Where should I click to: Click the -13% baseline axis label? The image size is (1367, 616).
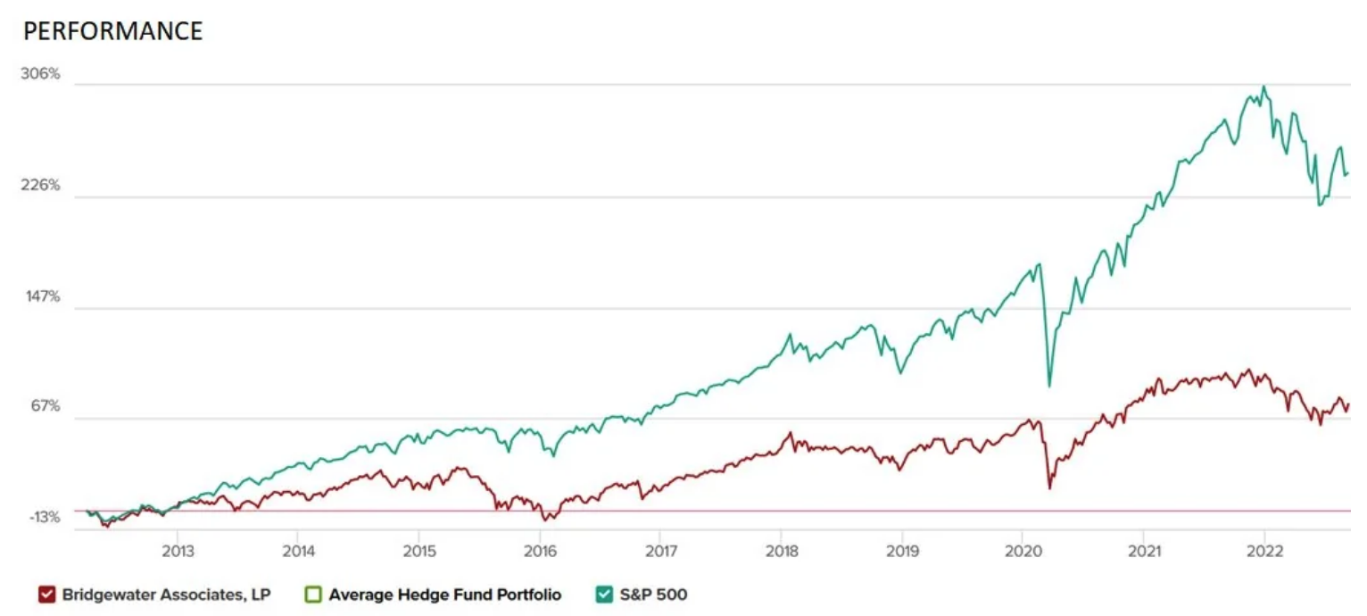pos(42,517)
